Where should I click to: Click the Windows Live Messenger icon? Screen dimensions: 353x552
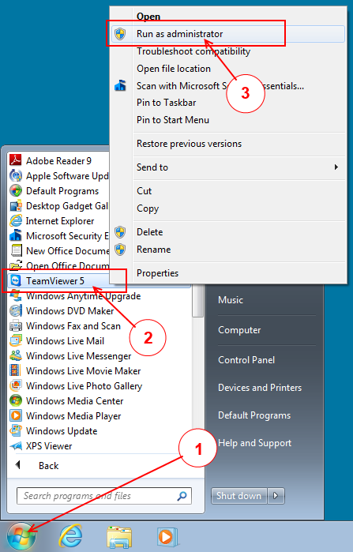pos(16,356)
